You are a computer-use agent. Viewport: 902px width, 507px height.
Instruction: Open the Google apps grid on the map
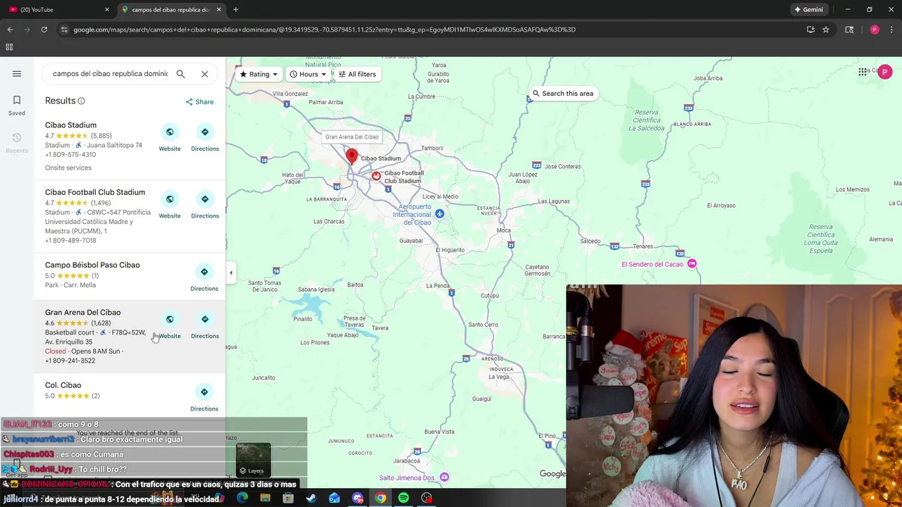pos(863,72)
